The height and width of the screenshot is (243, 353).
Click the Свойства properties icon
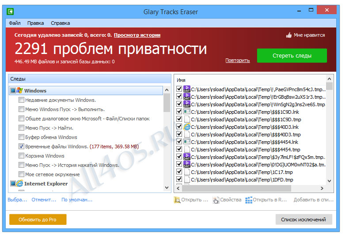(x=216, y=200)
